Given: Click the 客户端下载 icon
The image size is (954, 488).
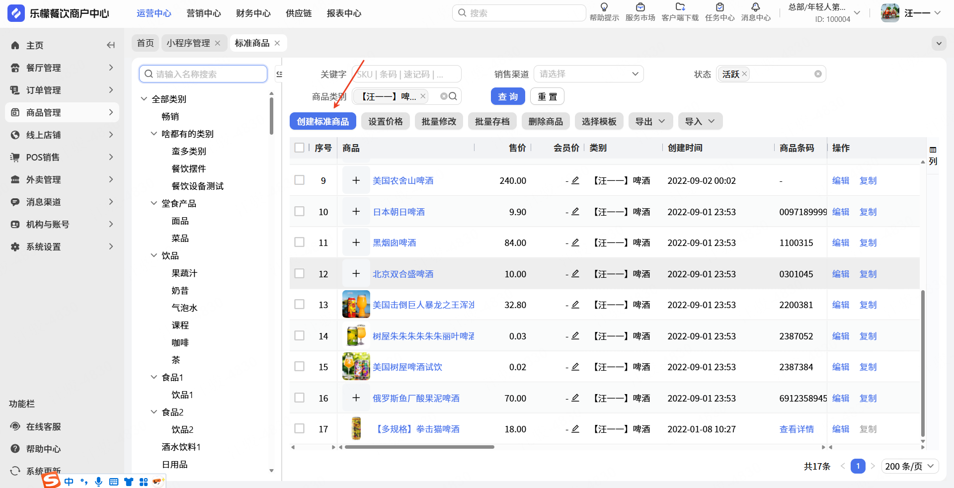Looking at the screenshot, I should click(680, 7).
